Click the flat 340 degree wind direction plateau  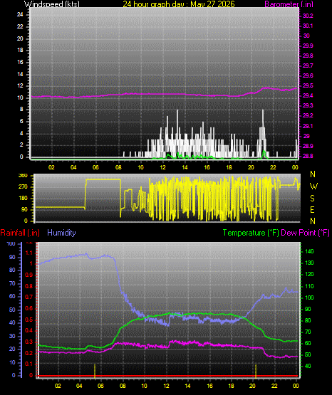103,179
